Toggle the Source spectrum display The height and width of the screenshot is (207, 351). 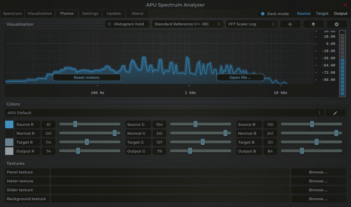click(303, 13)
